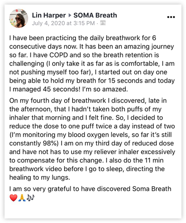186x223 pixels.
Task: Click the praying hands emoji
Action: click(22, 198)
